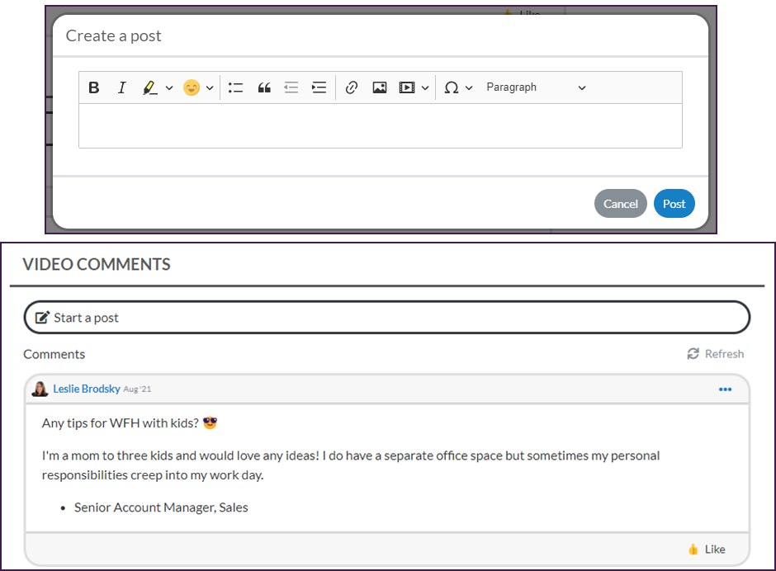The height and width of the screenshot is (571, 776).
Task: Open highlight color options arrow
Action: [169, 88]
